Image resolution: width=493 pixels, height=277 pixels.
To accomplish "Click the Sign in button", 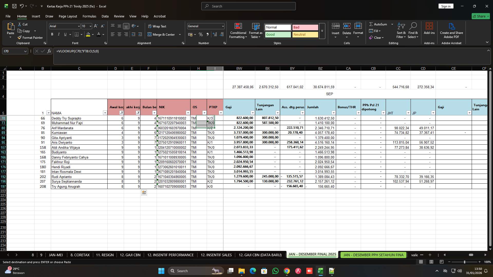I will [x=445, y=6].
